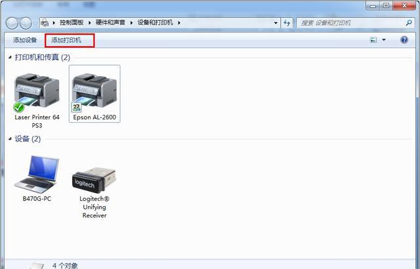Minimize the window
420x269 pixels.
coord(373,6)
